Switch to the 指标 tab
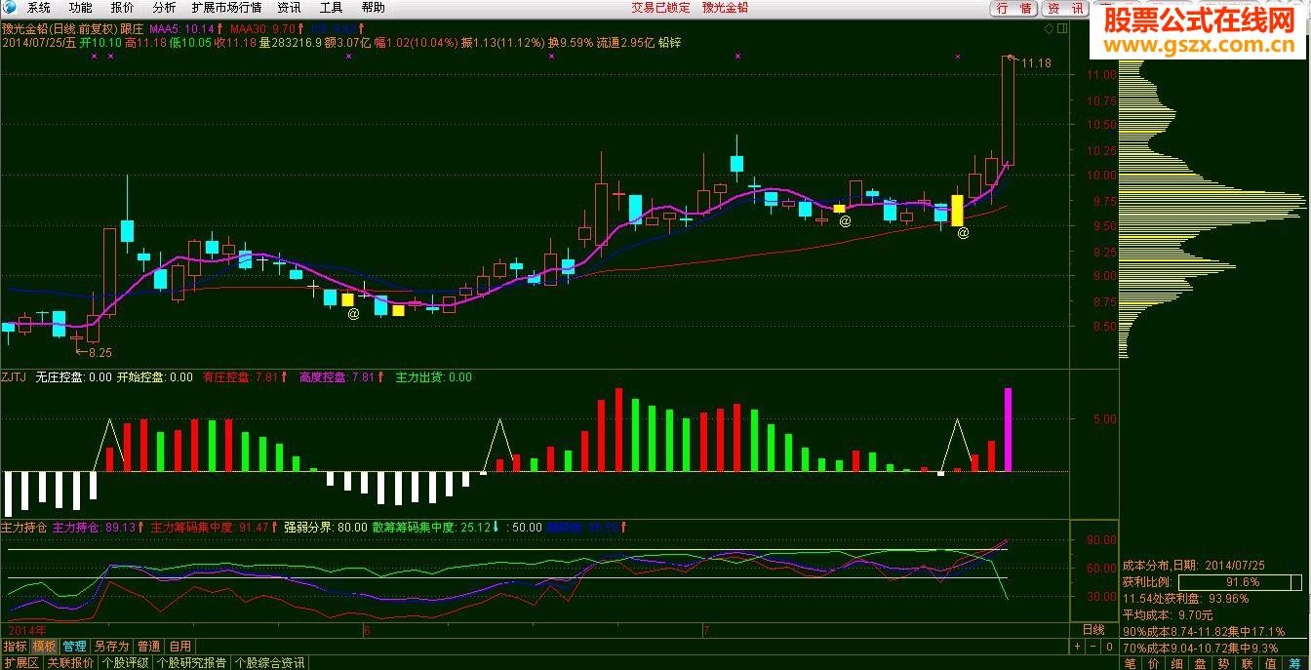The height and width of the screenshot is (670, 1311). point(15,646)
